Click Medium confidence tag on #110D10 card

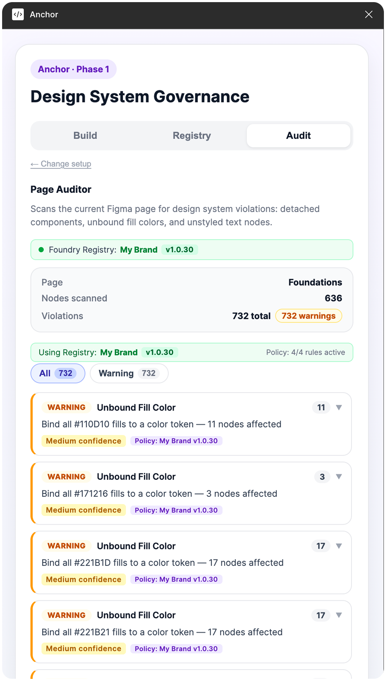click(x=84, y=441)
